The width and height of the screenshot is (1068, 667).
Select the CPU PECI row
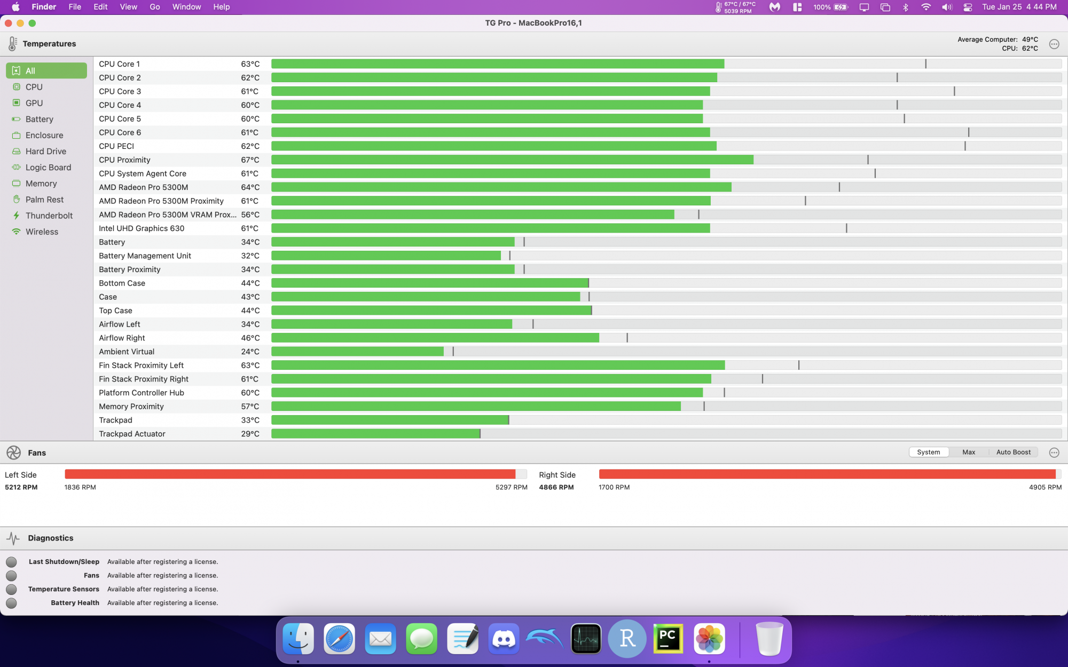tap(580, 146)
